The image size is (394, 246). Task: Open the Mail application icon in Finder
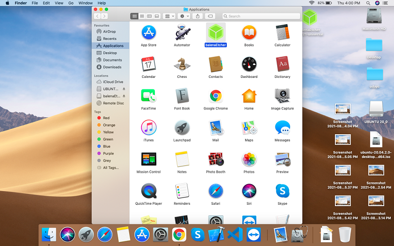[216, 128]
